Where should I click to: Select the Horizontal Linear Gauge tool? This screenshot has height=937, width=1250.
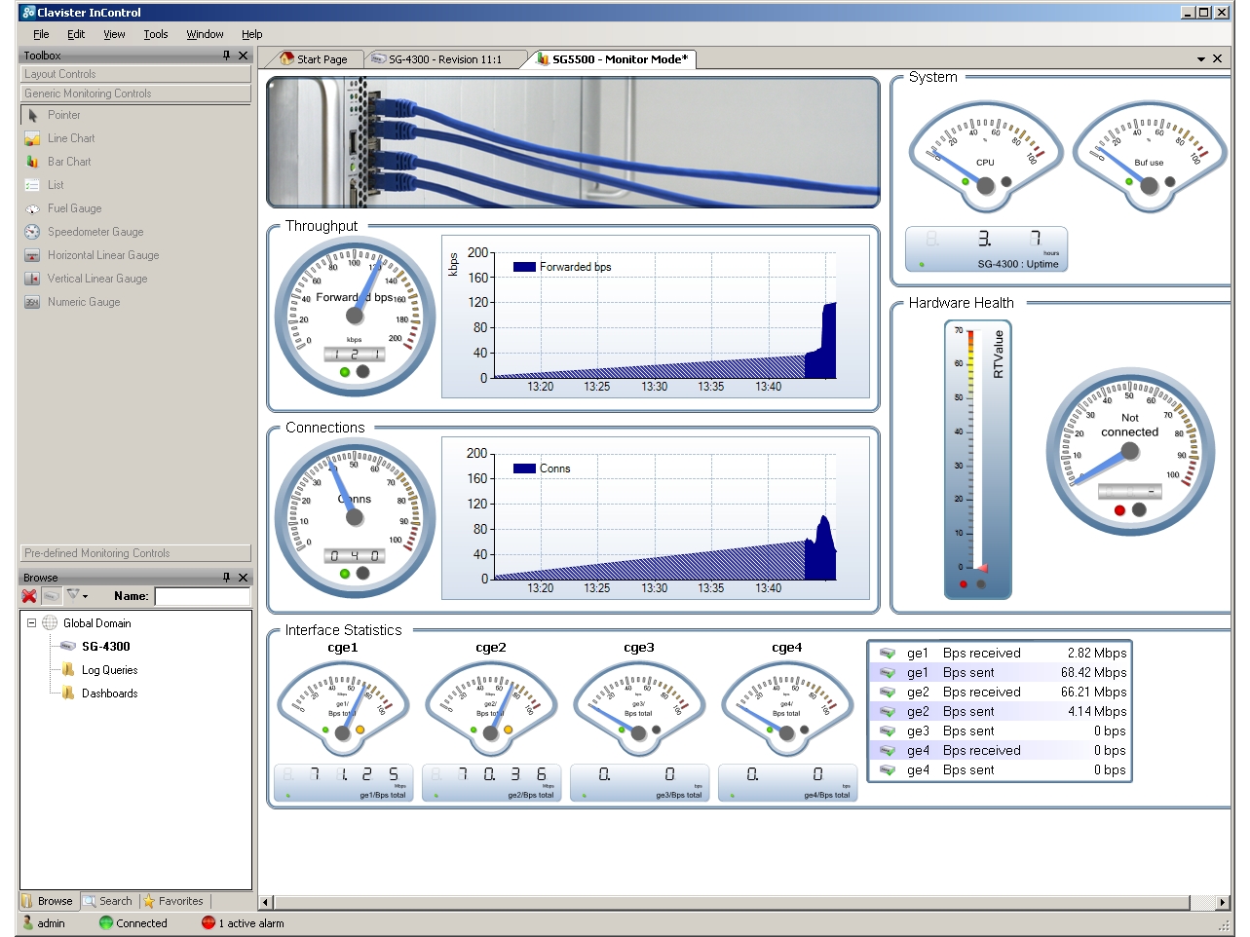102,255
